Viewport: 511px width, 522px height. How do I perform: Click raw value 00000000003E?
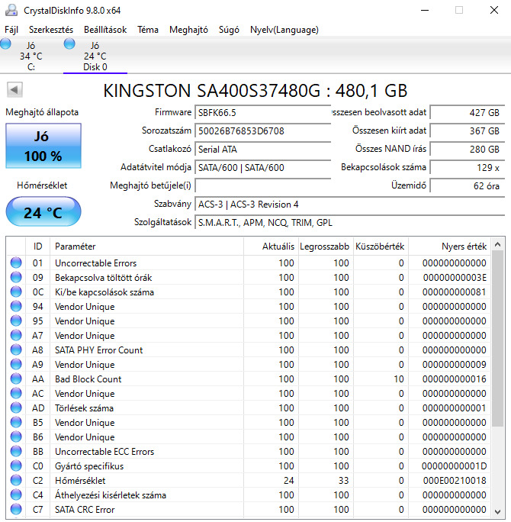pyautogui.click(x=455, y=277)
